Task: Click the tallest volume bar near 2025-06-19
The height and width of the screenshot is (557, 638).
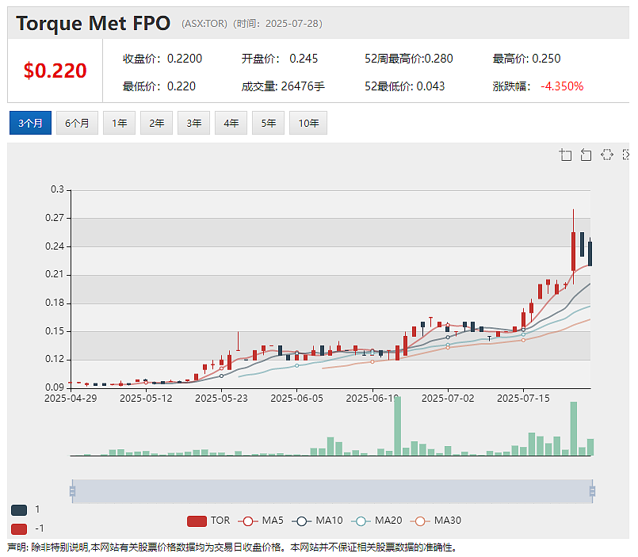Action: [398, 425]
